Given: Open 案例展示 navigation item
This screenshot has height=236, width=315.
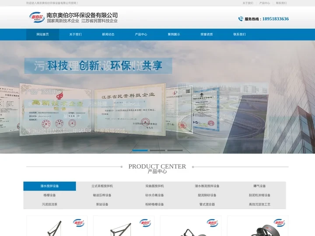Looking at the screenshot, I should tap(174, 35).
